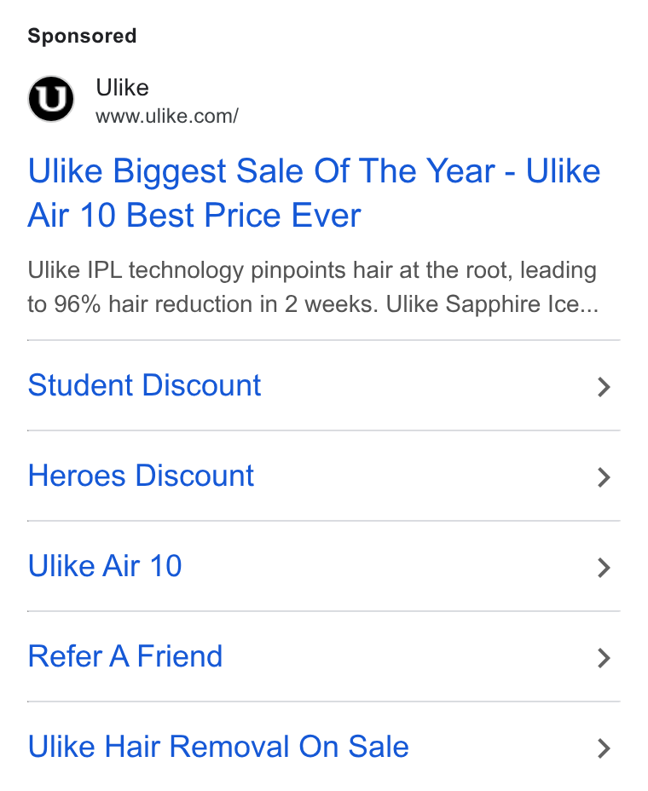
Task: Tap the chevron beside Ulike Air 10
Action: [604, 568]
